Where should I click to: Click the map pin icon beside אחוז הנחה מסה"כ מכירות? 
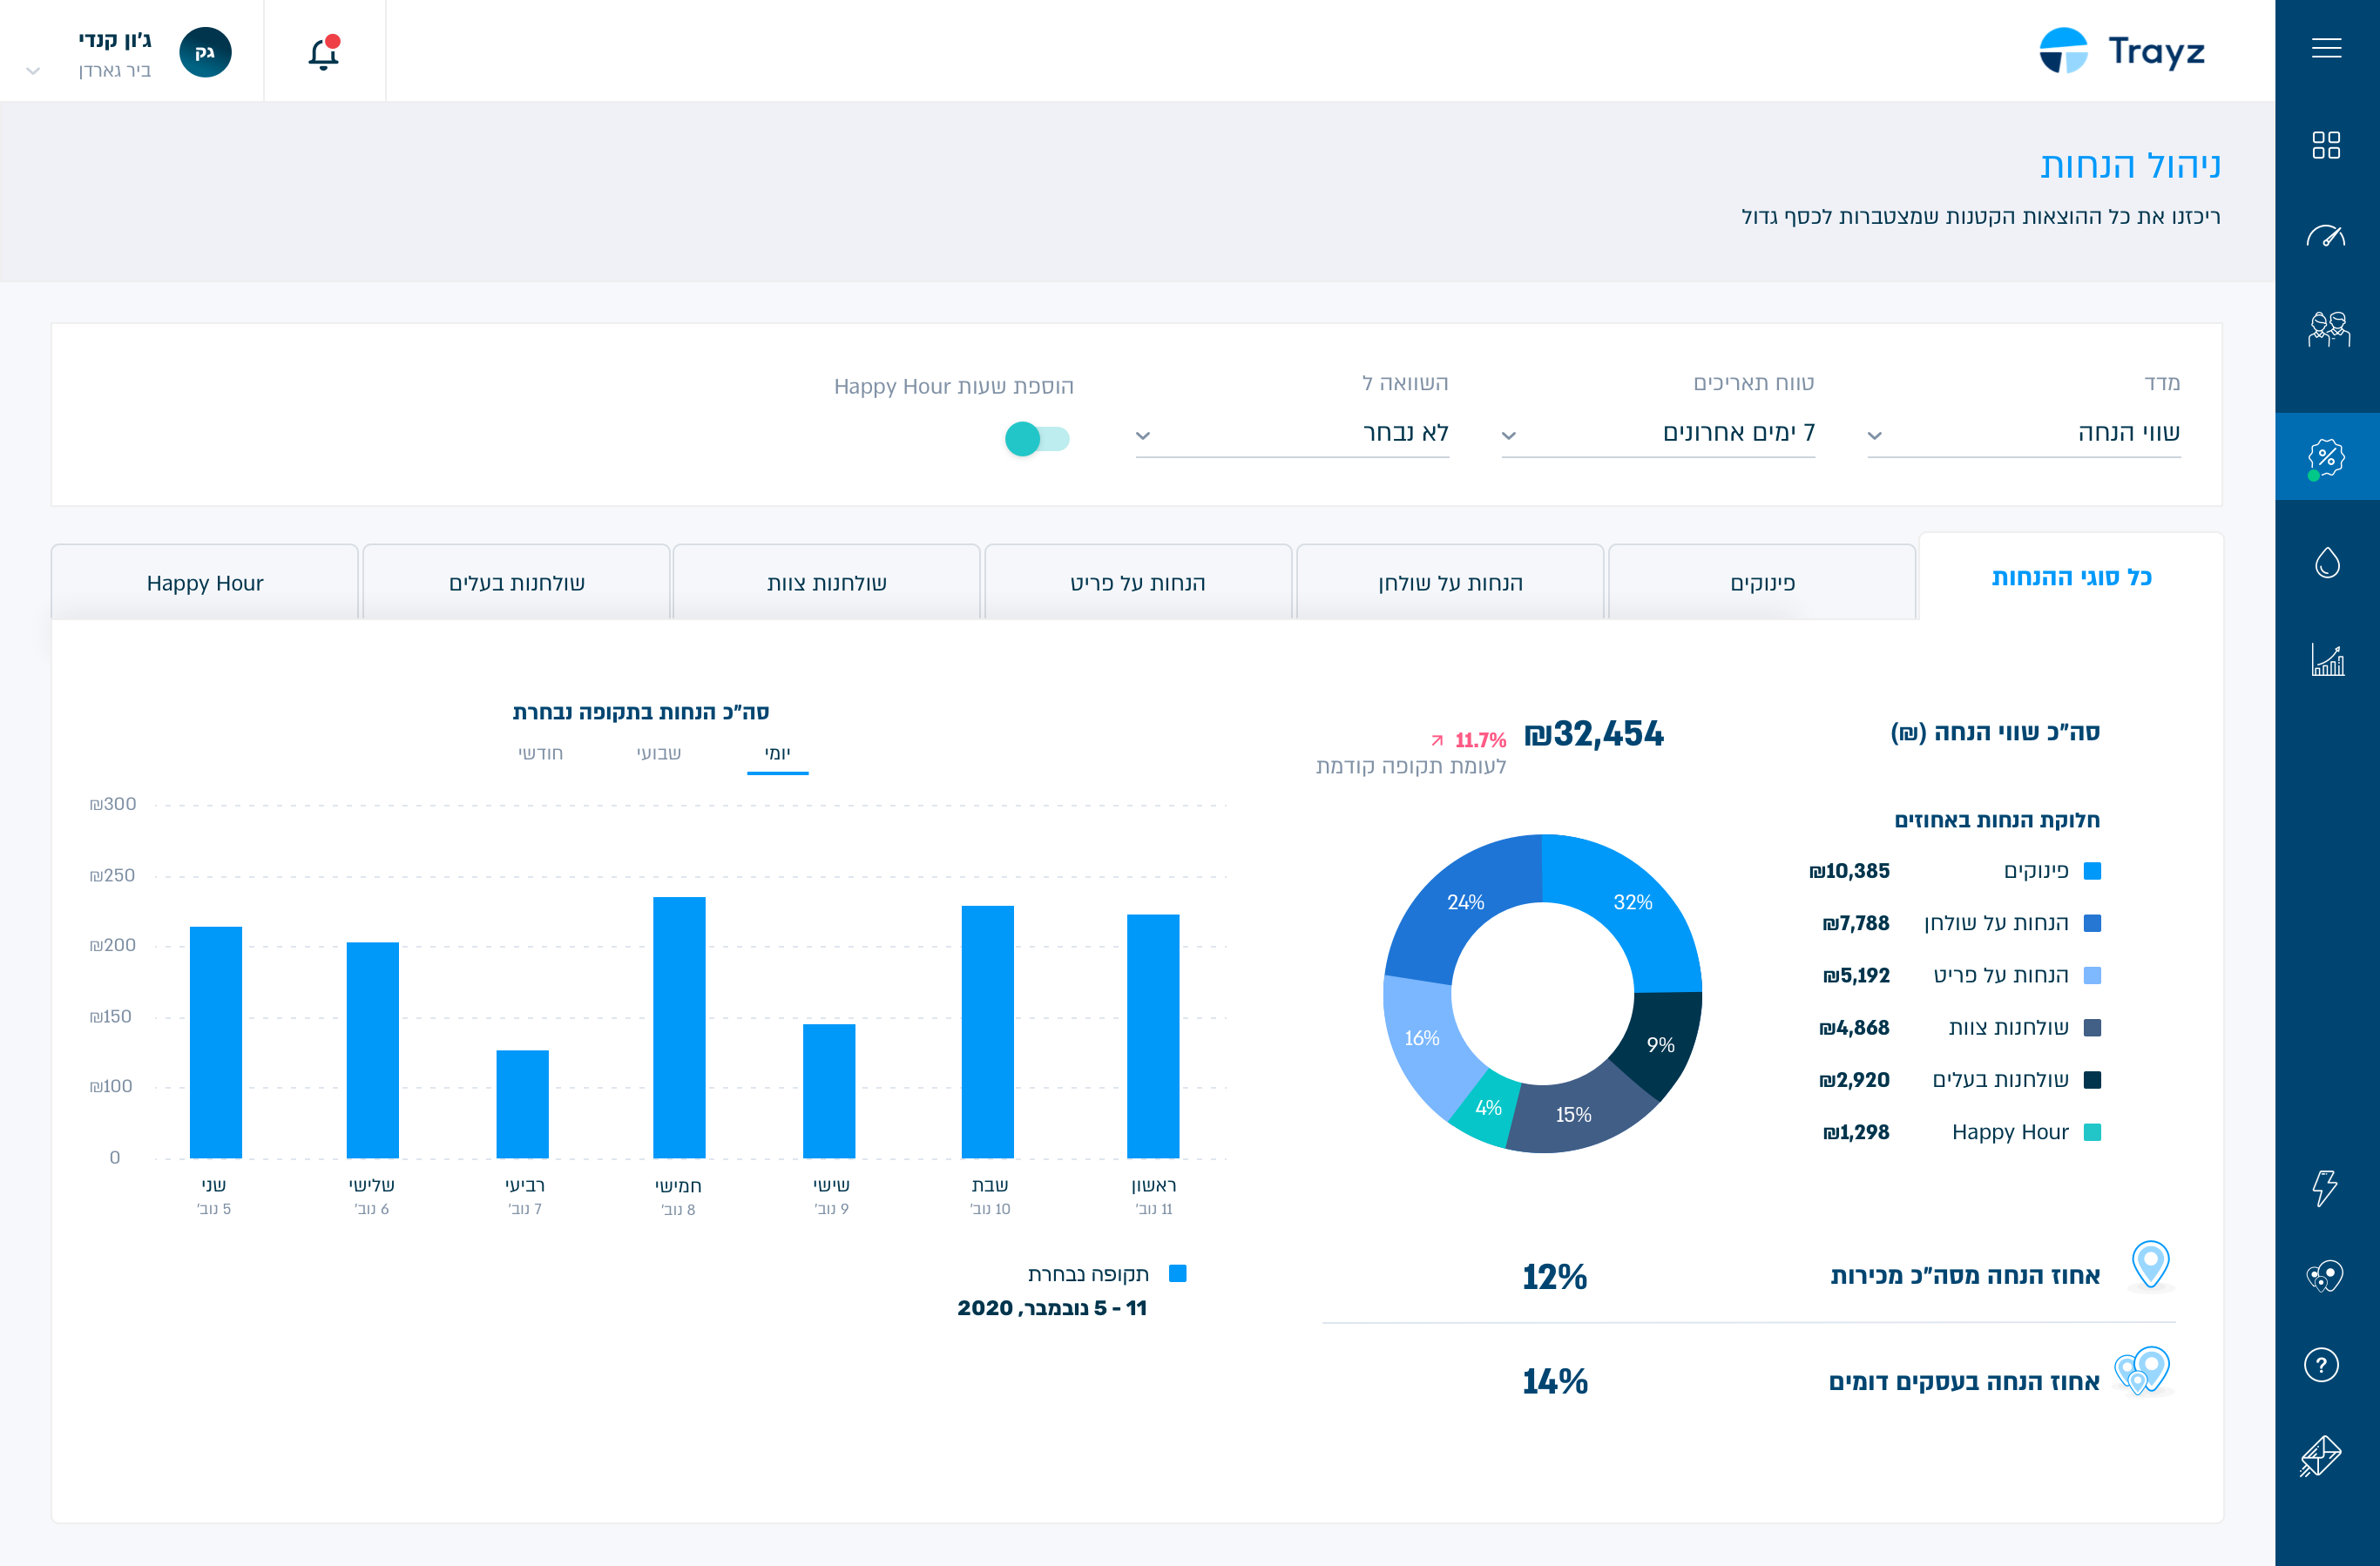coord(2150,1265)
